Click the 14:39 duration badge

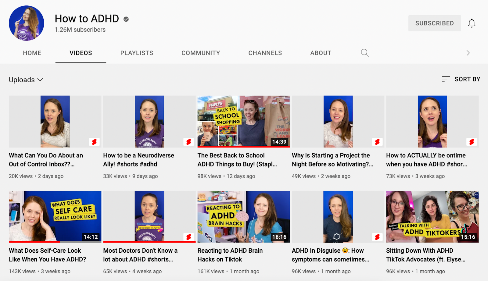(279, 142)
